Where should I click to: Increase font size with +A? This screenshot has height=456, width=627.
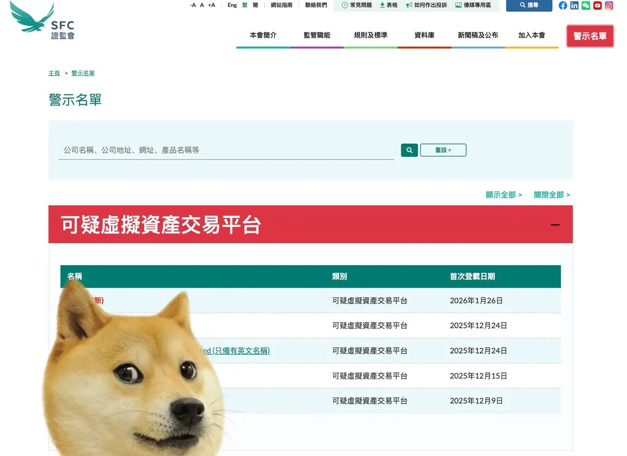tap(211, 5)
